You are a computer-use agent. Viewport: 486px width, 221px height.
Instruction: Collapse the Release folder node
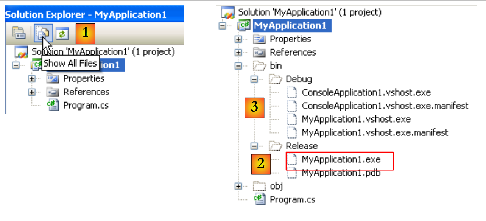coord(254,146)
